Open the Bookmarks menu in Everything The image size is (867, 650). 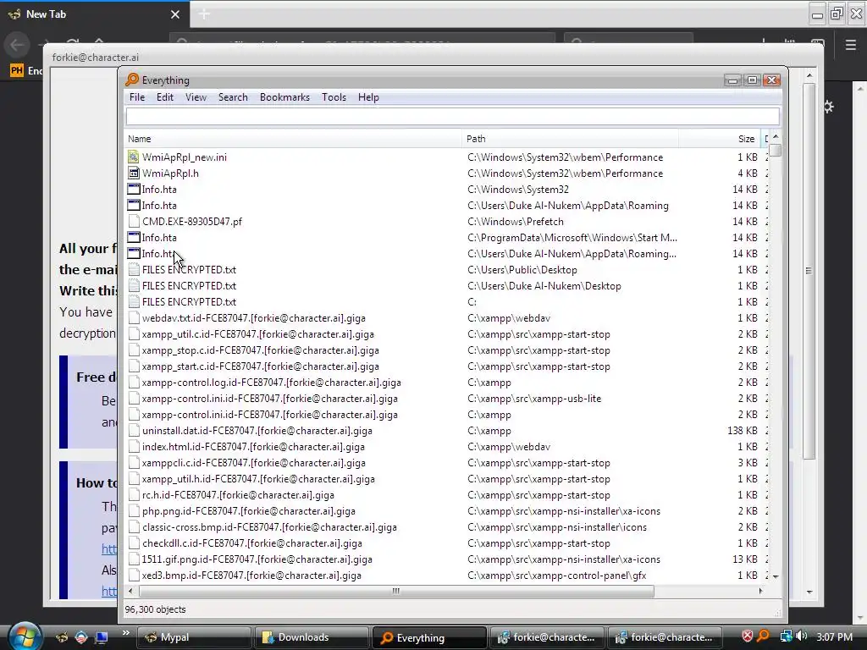[284, 97]
